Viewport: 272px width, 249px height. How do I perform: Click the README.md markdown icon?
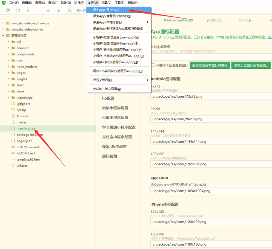13,153
